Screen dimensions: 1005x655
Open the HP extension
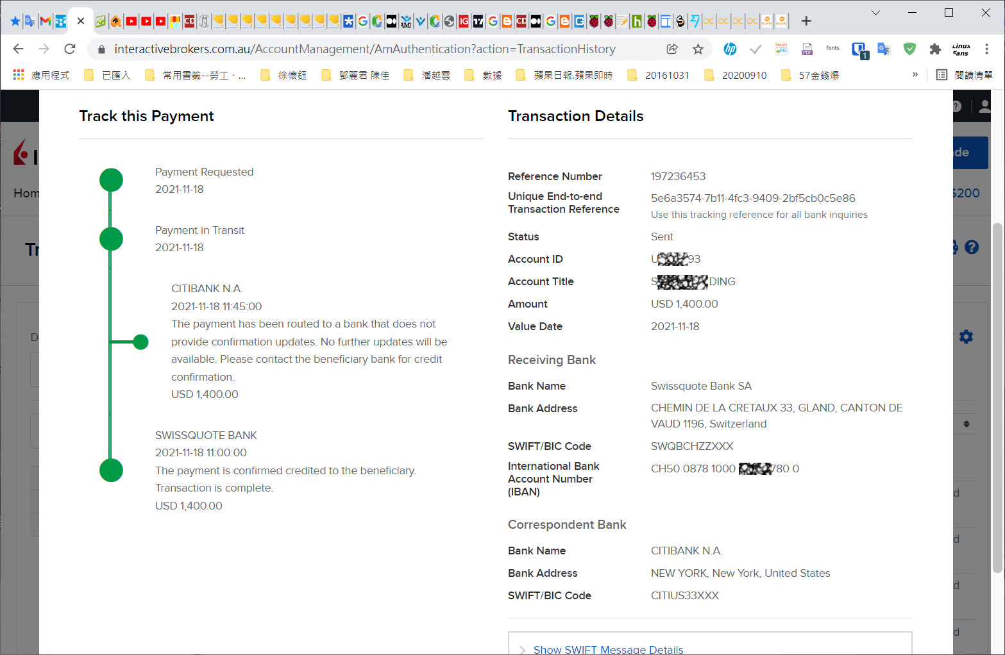coord(730,49)
